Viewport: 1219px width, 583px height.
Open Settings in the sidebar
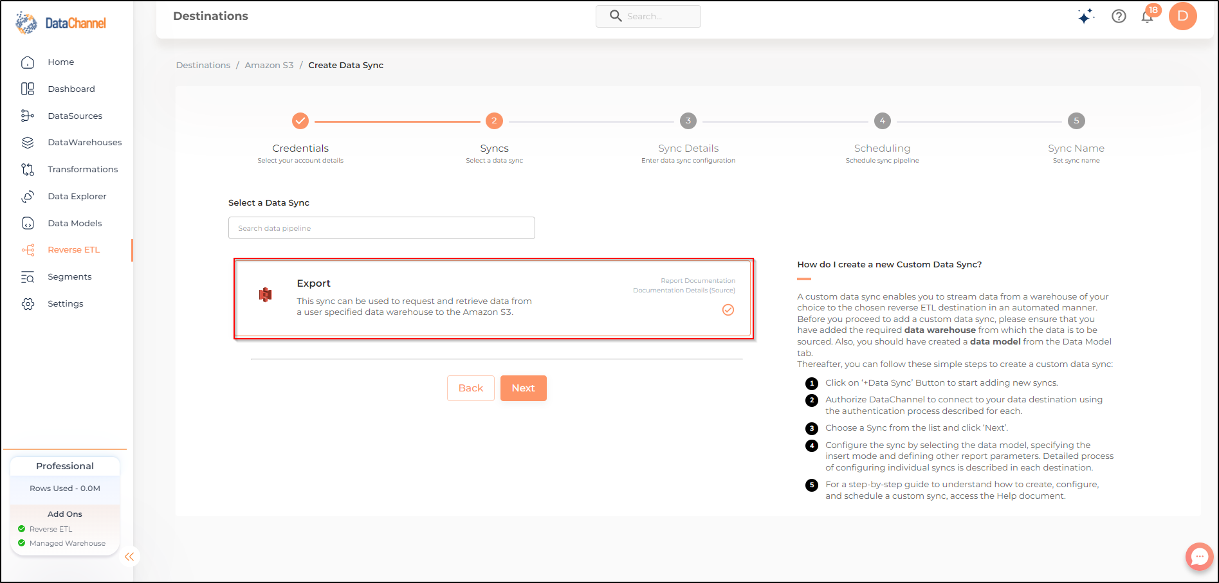(x=66, y=304)
